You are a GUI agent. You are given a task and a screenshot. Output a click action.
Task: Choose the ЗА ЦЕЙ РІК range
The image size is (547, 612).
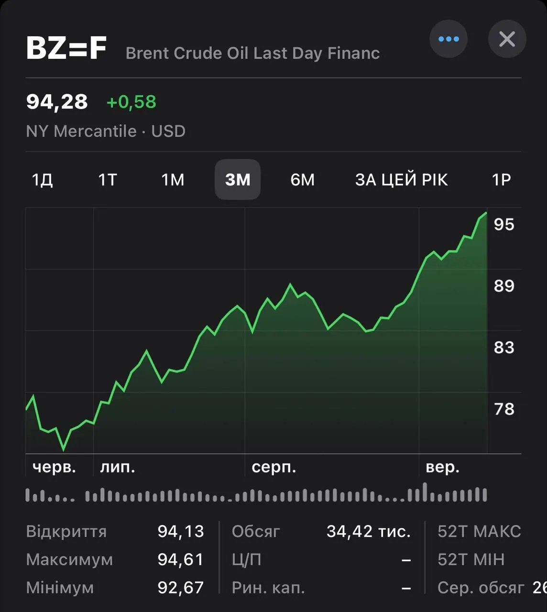tap(401, 180)
